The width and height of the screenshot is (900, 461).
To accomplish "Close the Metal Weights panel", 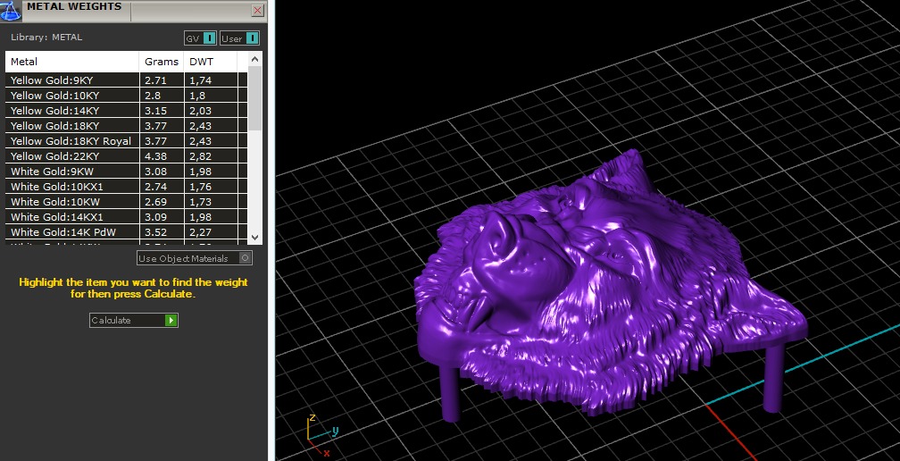I will (258, 11).
